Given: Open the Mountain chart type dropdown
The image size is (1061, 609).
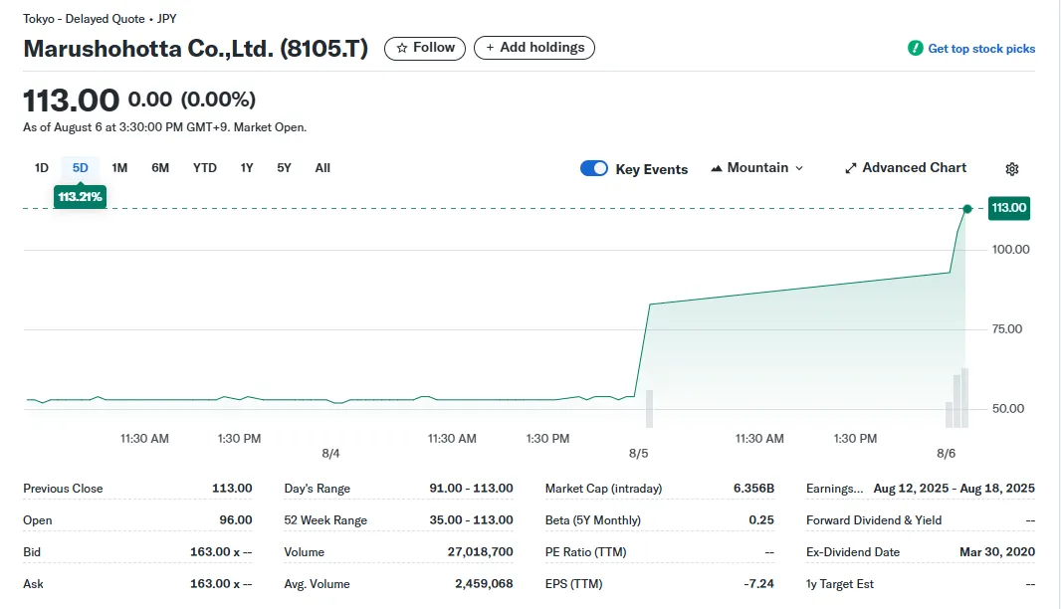Looking at the screenshot, I should 757,168.
